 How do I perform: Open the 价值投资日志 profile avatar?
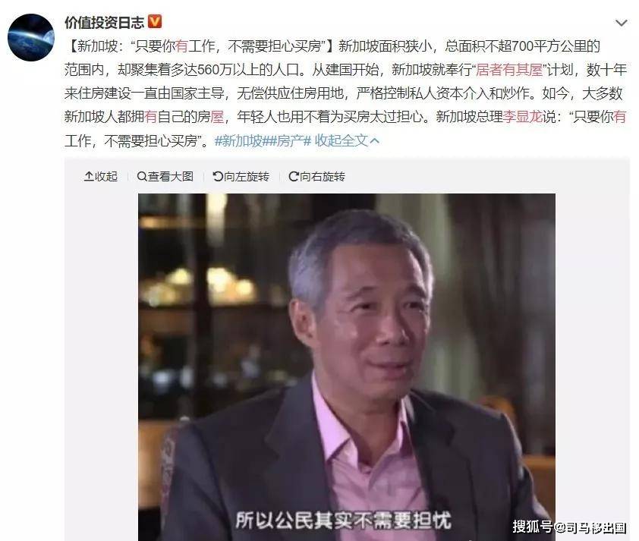point(31,37)
